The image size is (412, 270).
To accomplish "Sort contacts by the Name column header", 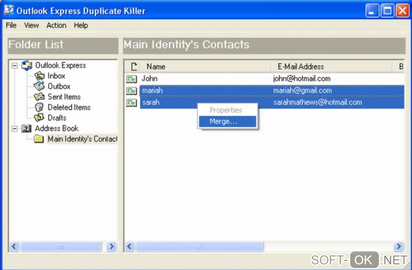I will [206, 66].
